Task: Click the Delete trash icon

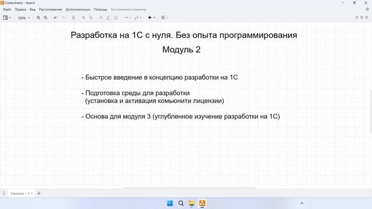Action: [x=74, y=17]
